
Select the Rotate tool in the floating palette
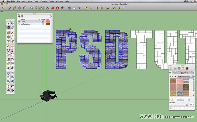tap(8, 50)
